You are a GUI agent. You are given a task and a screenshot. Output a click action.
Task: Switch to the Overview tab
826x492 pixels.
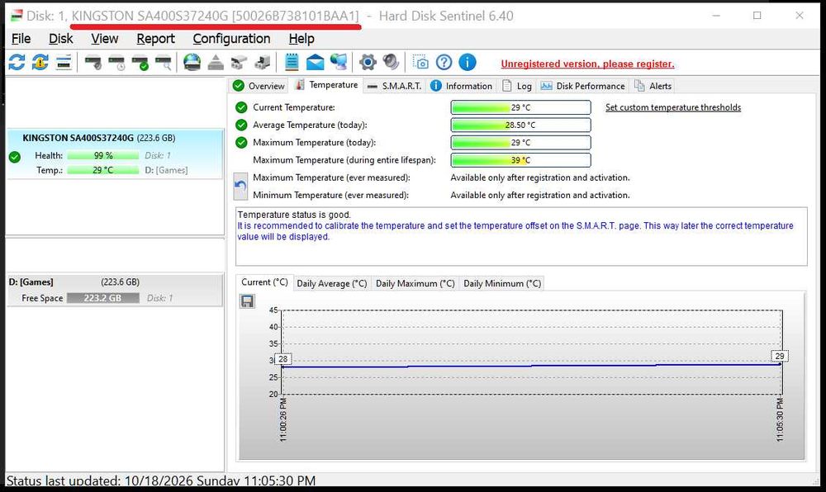click(x=259, y=86)
